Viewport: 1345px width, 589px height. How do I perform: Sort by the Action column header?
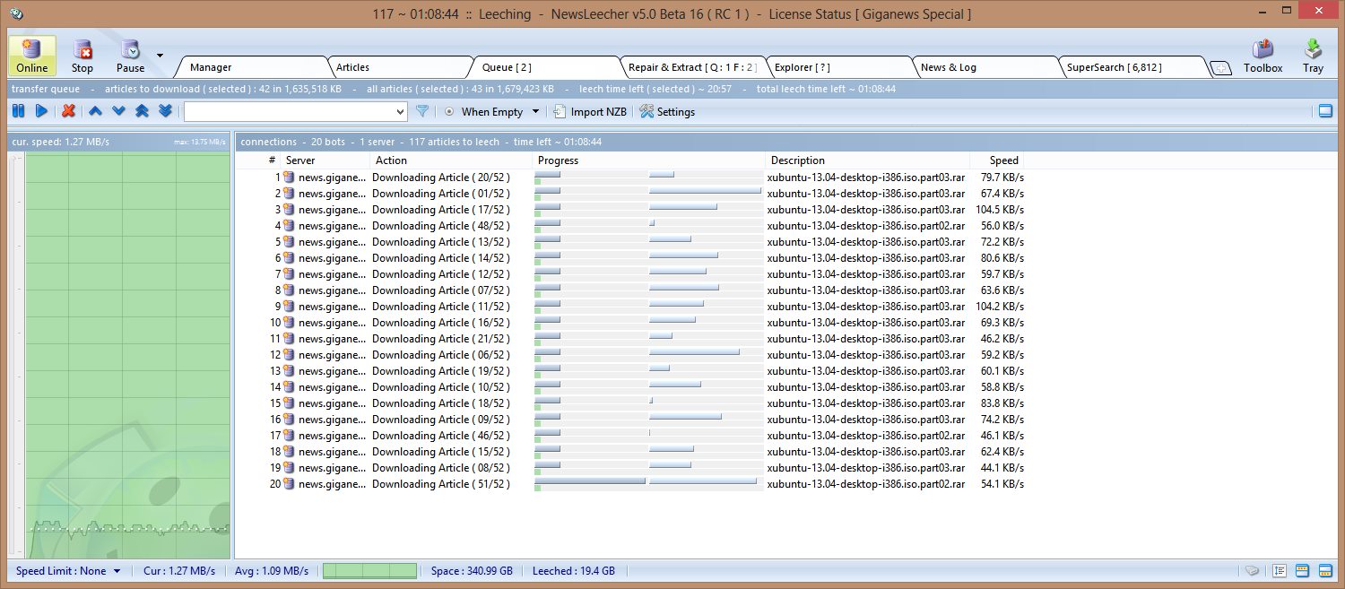450,160
